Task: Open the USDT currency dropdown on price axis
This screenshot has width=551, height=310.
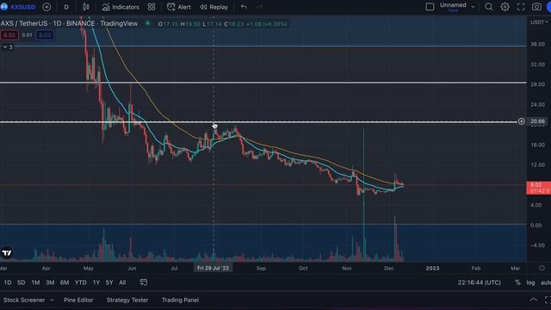Action: [x=539, y=22]
